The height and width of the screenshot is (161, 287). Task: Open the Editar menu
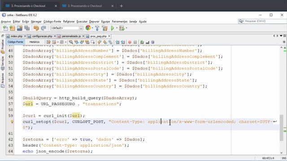point(17,21)
